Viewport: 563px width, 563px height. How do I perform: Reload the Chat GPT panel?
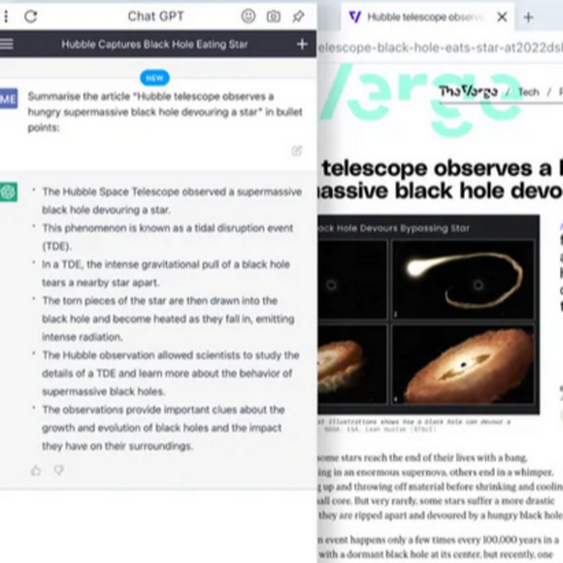click(31, 16)
